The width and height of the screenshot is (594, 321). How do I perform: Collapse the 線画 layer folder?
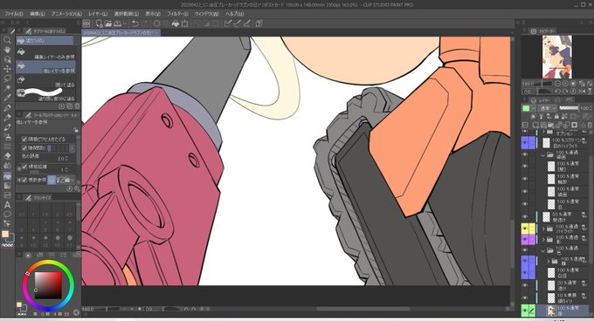coord(542,155)
